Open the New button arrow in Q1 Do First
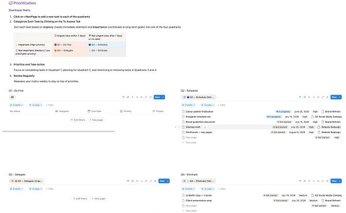Image resolution: width=346 pixels, height=213 pixels. click(x=163, y=97)
